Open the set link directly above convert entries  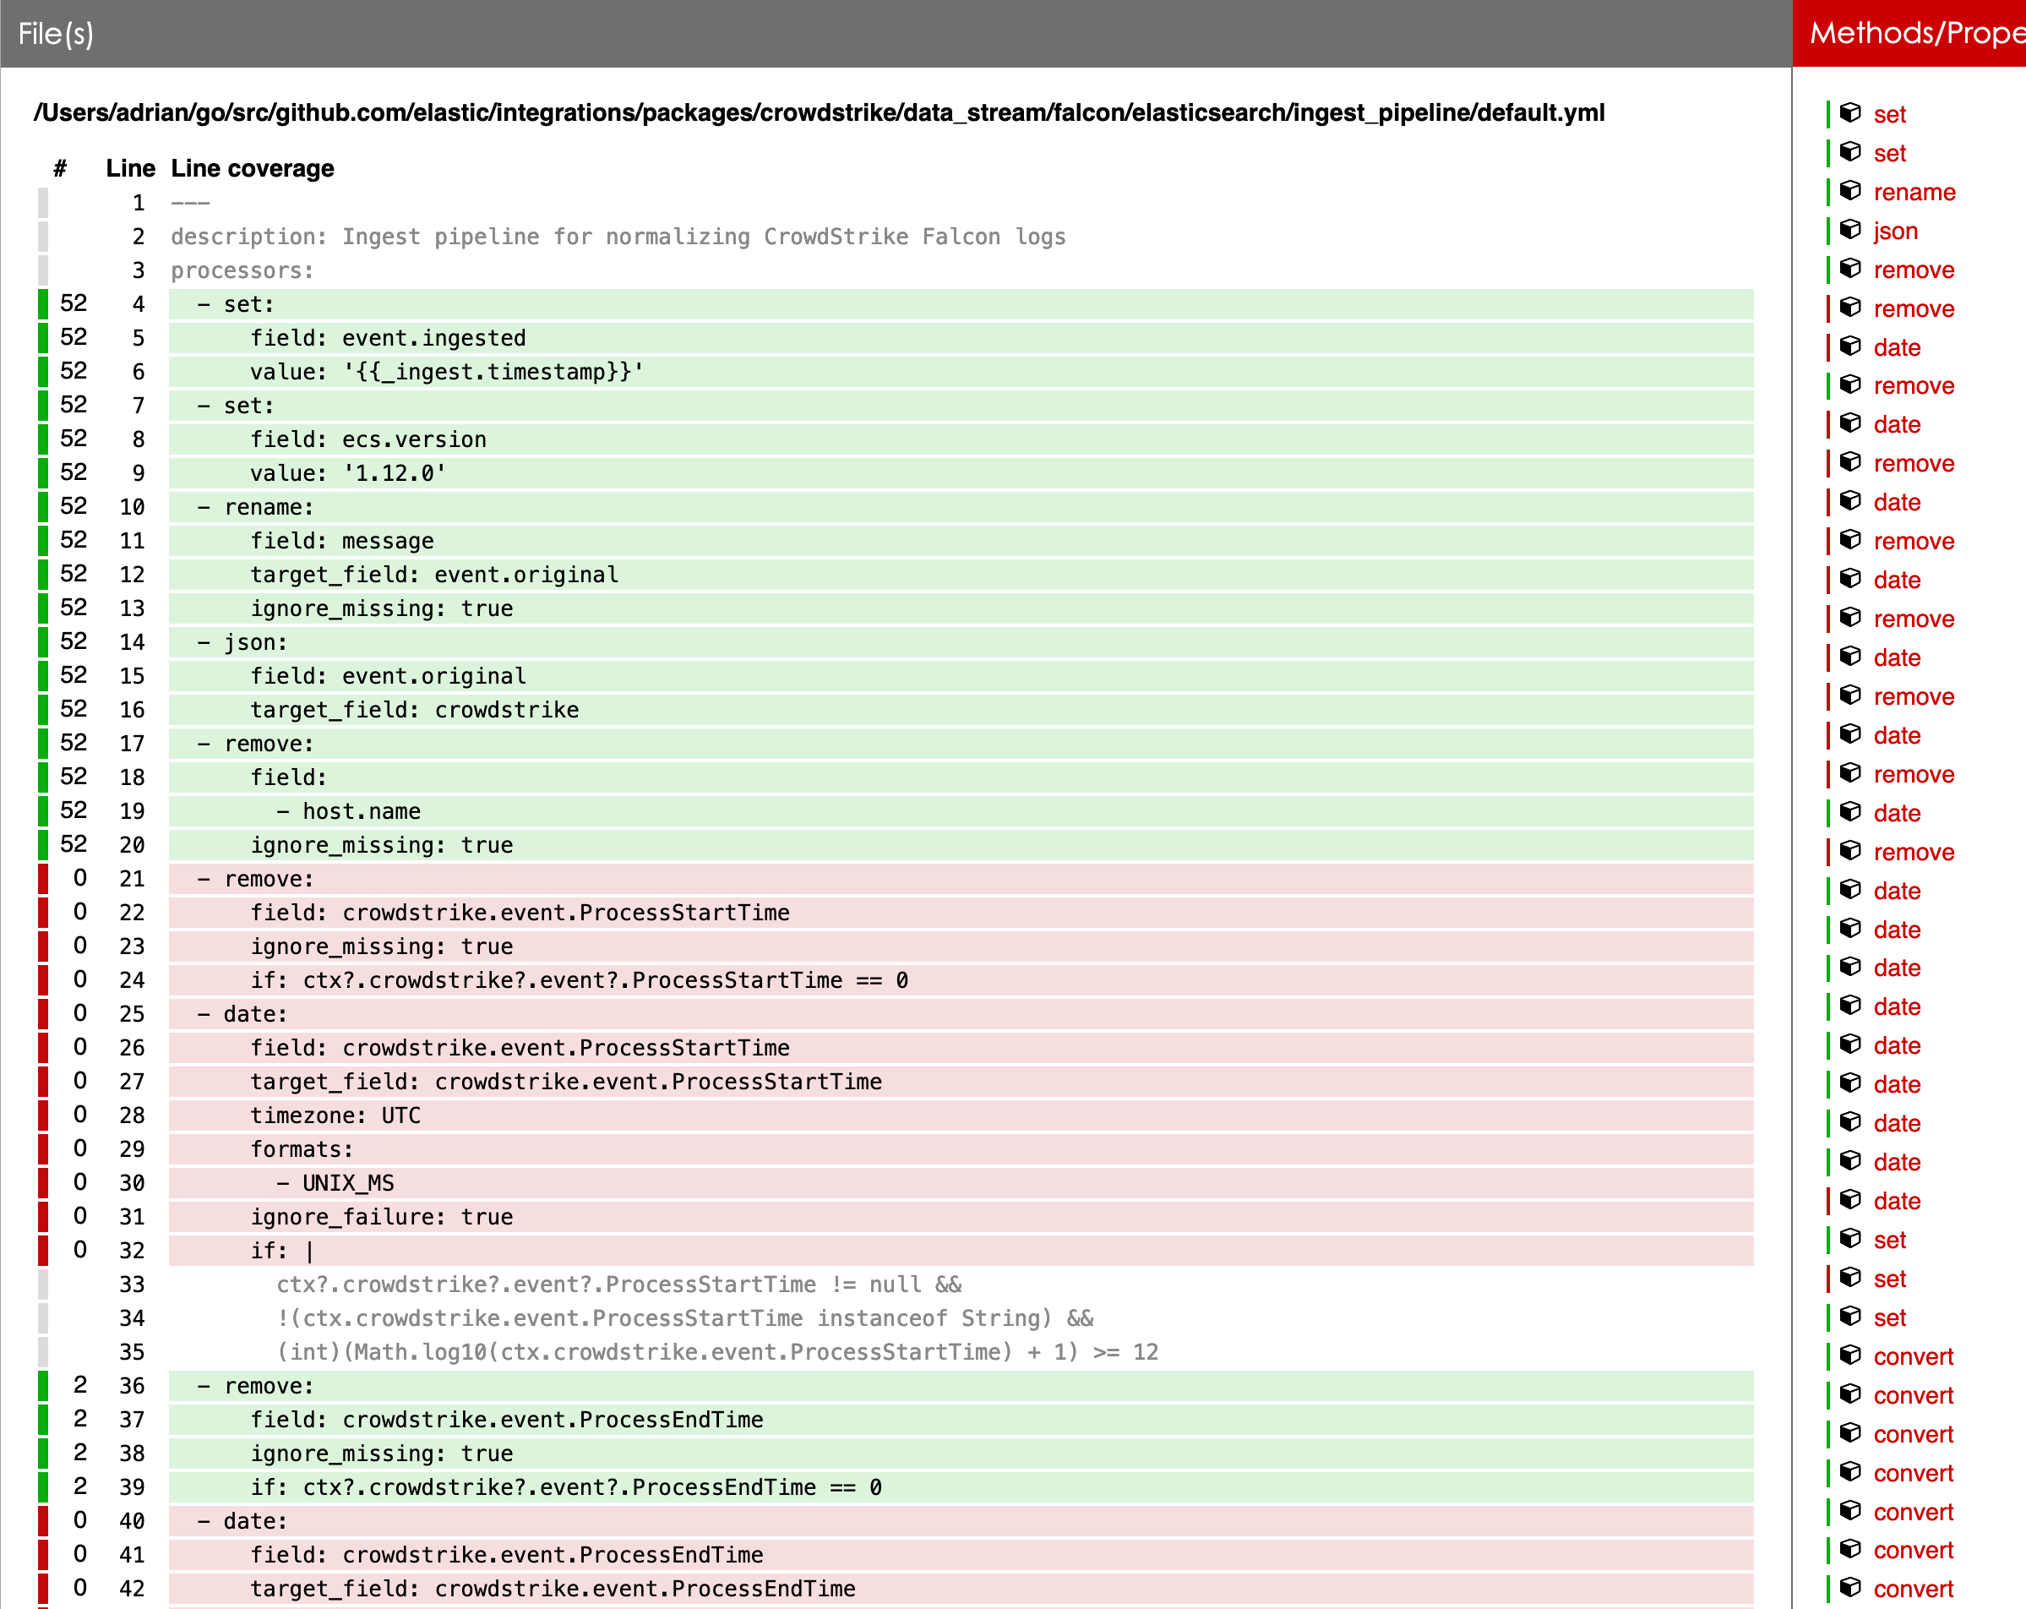[1889, 1317]
